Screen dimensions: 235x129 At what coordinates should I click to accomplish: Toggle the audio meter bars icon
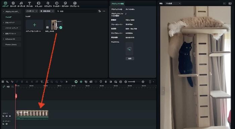pos(150,82)
